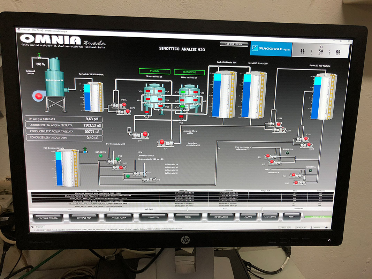Screen dimensions: 372x279
Task: Select the PI1 pump icon
Action: [271, 156]
